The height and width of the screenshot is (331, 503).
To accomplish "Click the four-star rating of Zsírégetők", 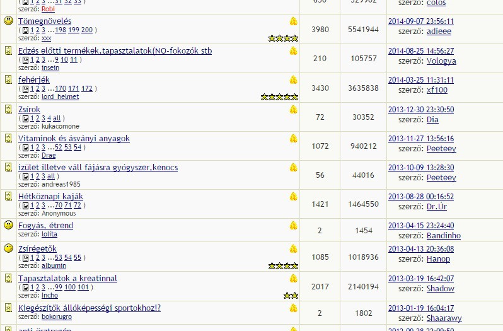I will pyautogui.click(x=283, y=266).
